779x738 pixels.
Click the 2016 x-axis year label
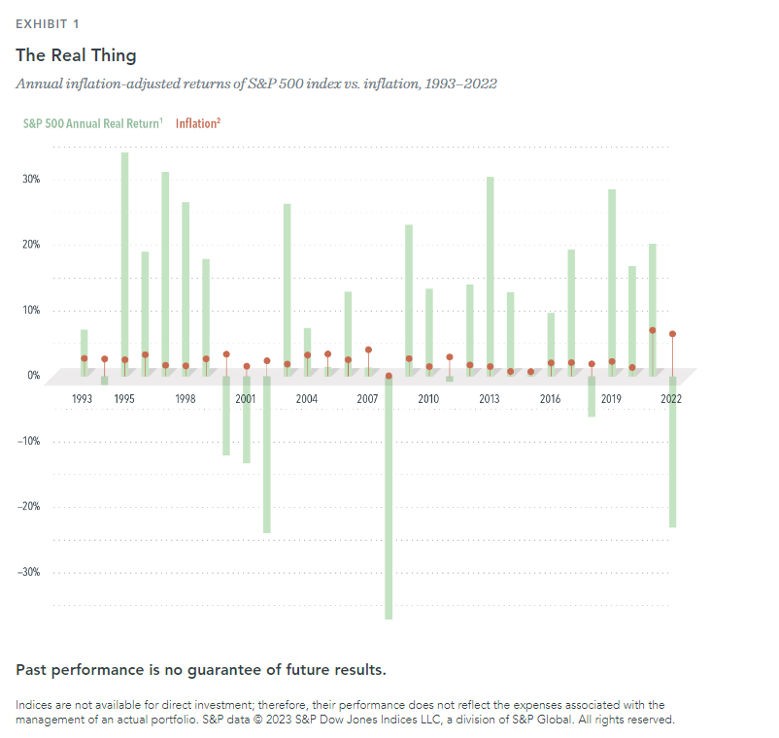pos(550,399)
